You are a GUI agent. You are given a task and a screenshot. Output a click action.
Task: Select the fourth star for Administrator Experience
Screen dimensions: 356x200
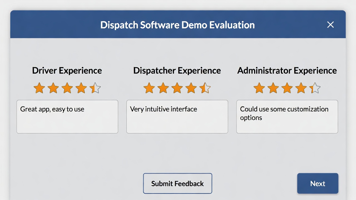[x=301, y=88]
